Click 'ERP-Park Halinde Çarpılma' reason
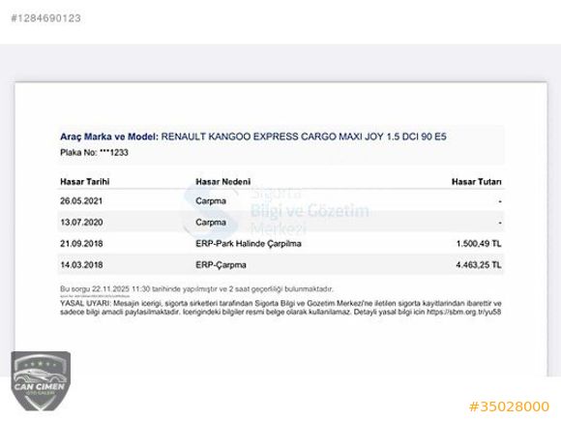Viewport: 561px width, 421px height. click(249, 244)
